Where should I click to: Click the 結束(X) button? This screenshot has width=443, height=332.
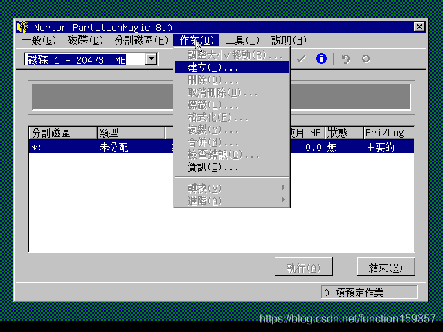[x=386, y=267]
